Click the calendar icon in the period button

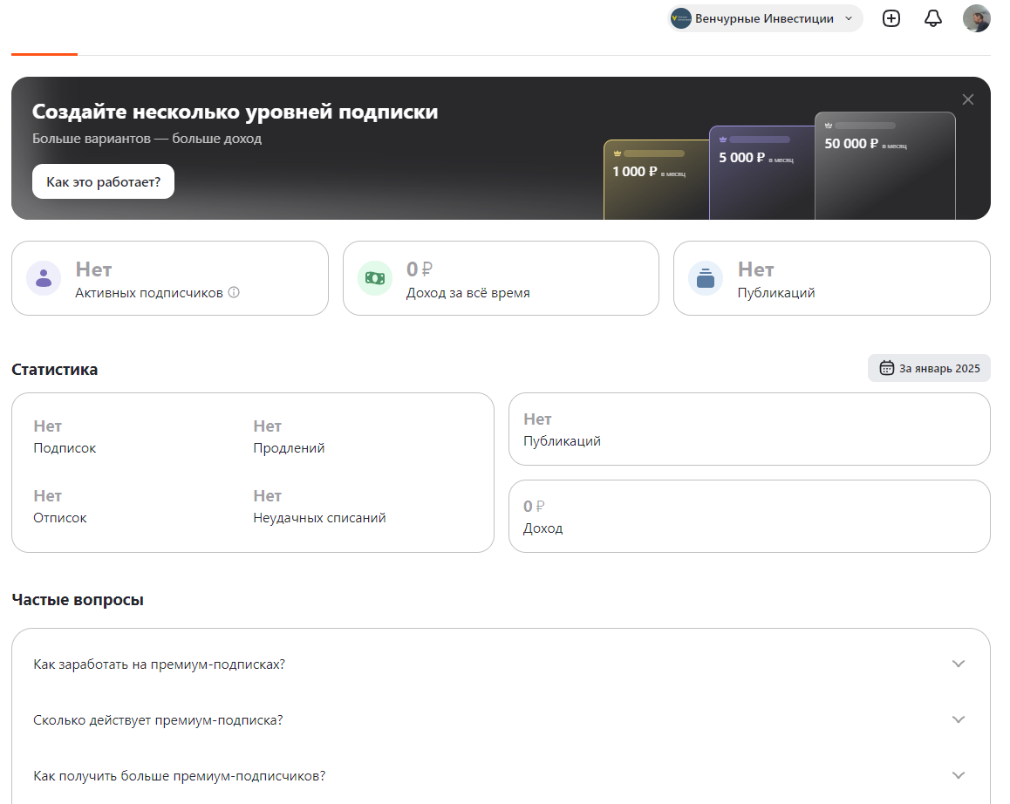886,369
